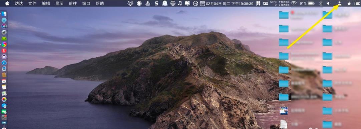The image size is (361, 129).
Task: Select the video file icon on desktop
Action: [284, 111]
